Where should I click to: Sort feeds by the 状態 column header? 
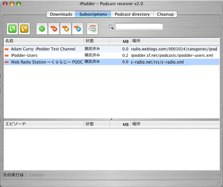pyautogui.click(x=97, y=41)
